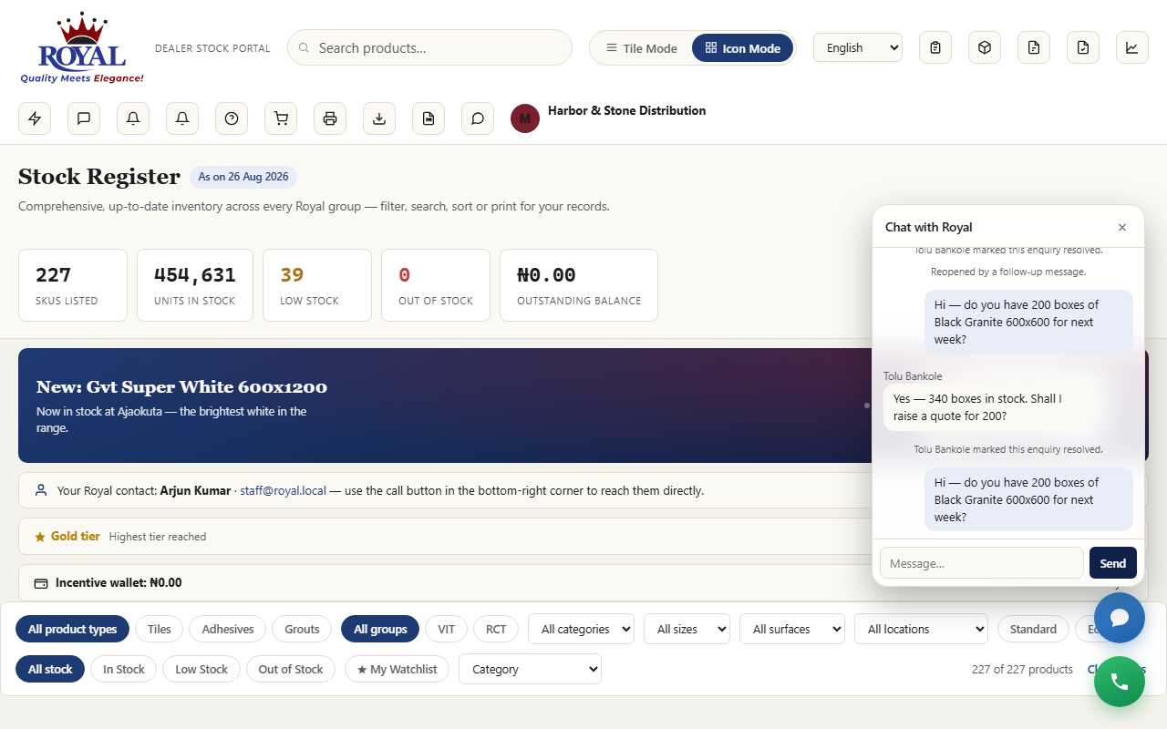This screenshot has height=729, width=1167.
Task: Switch to Icon Mode view
Action: point(743,48)
